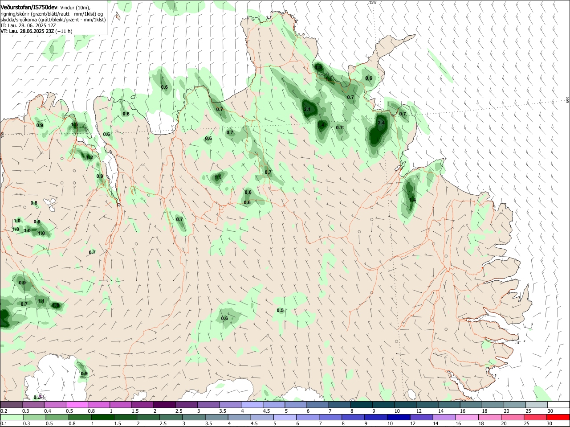Click the 2.4 precipitation value on the map
This screenshot has width=570, height=427.
click(381, 123)
